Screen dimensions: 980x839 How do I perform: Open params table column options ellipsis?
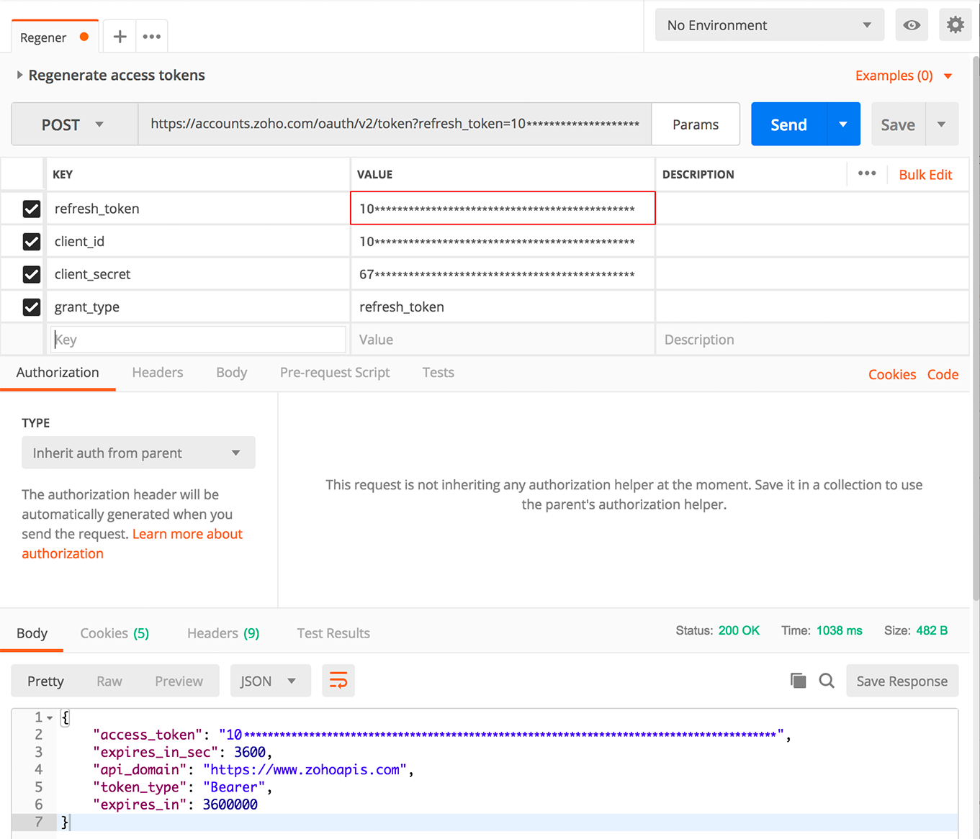point(867,174)
